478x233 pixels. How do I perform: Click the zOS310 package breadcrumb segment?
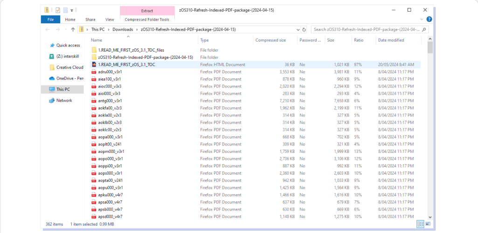pyautogui.click(x=188, y=29)
